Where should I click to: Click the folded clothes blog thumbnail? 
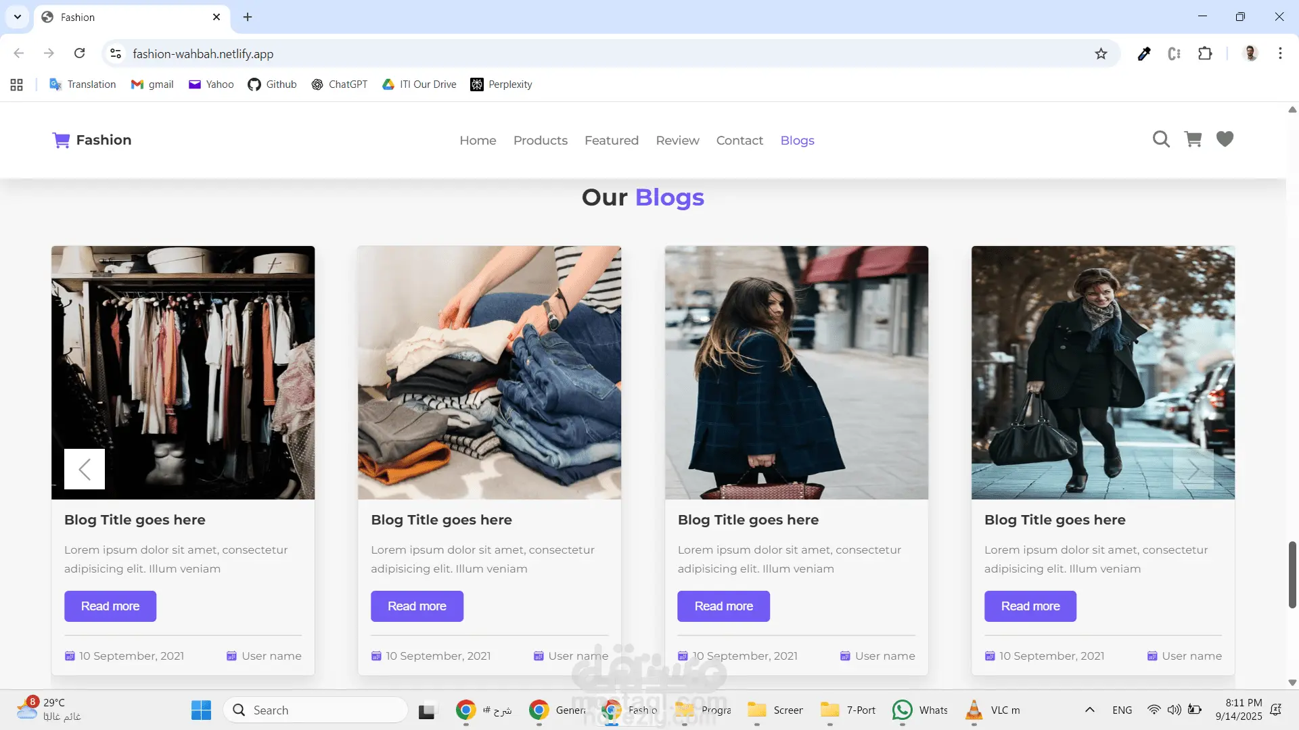coord(489,372)
